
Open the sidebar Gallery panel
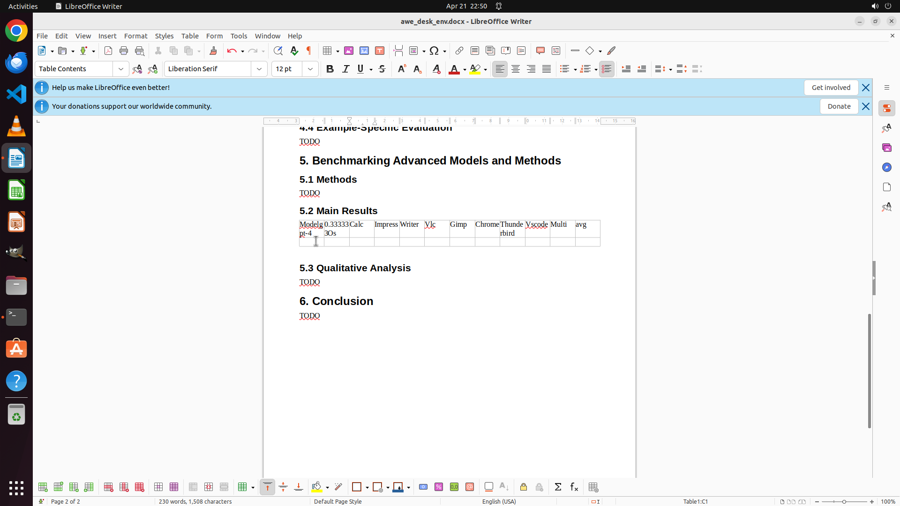(886, 148)
